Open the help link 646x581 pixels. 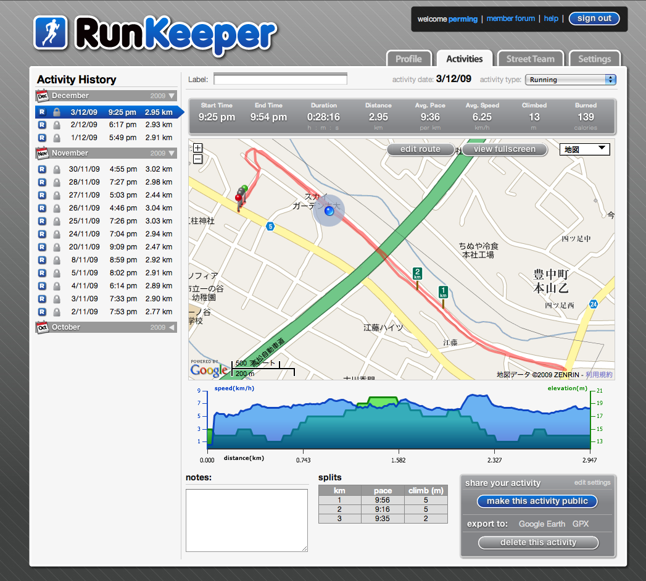coord(551,19)
